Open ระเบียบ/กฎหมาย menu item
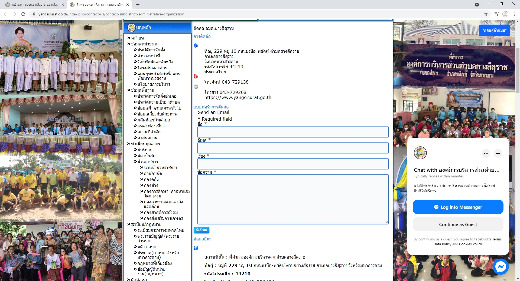This screenshot has height=281, width=520. tap(146, 224)
